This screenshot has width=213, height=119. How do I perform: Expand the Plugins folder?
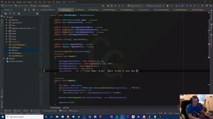[x=7, y=31]
